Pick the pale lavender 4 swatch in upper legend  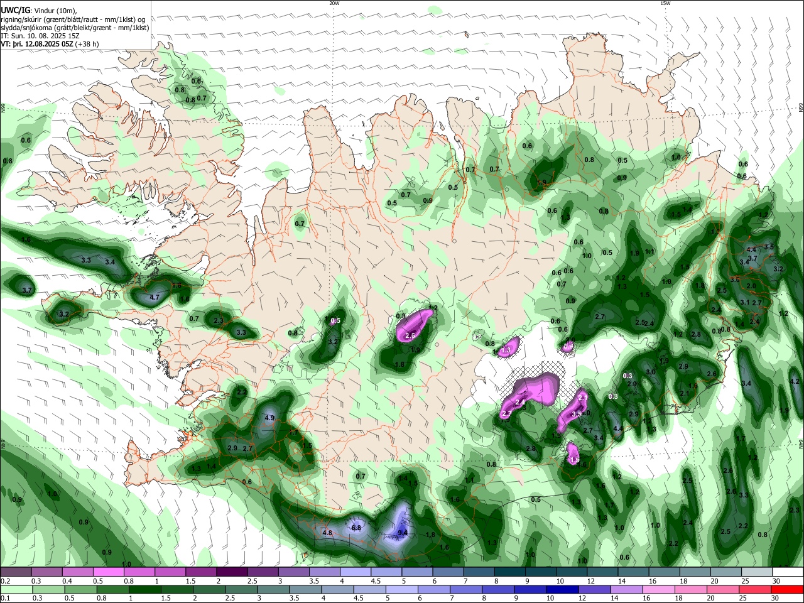(356, 572)
